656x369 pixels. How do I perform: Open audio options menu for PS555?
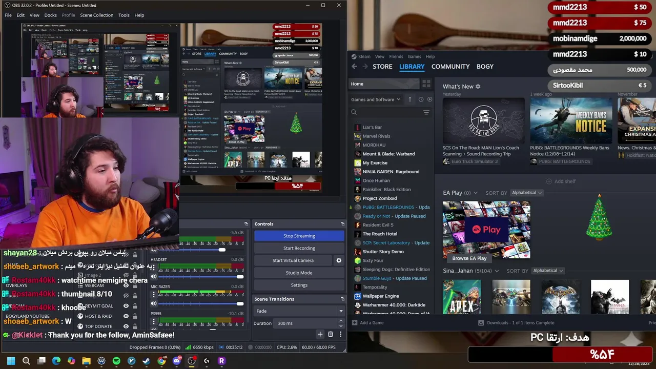pyautogui.click(x=153, y=322)
